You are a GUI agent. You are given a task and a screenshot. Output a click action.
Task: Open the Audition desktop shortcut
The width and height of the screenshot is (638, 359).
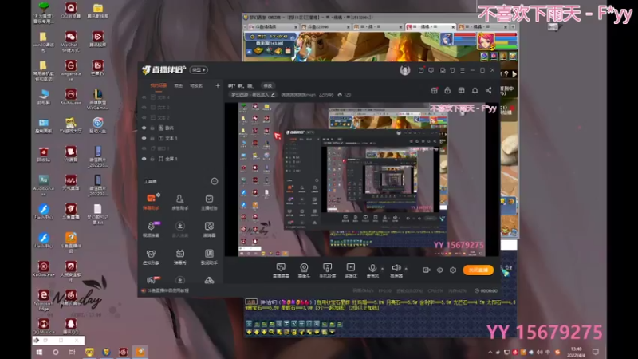tap(44, 185)
